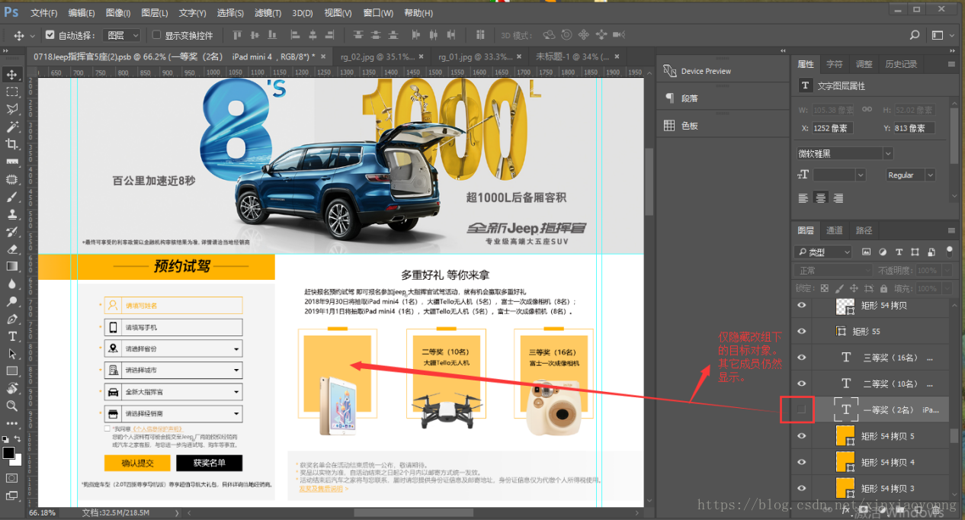Select the Brush tool
This screenshot has height=520, width=965.
(x=11, y=197)
